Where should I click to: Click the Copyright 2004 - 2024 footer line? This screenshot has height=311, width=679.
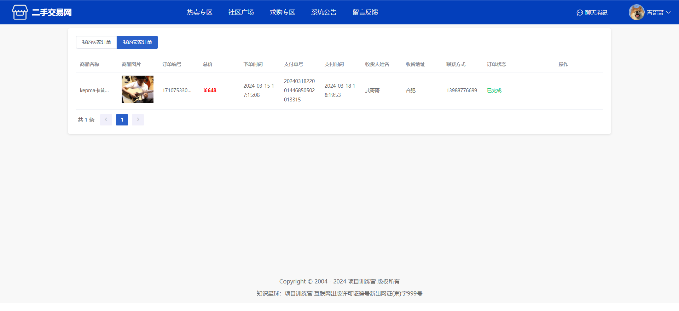pos(339,281)
